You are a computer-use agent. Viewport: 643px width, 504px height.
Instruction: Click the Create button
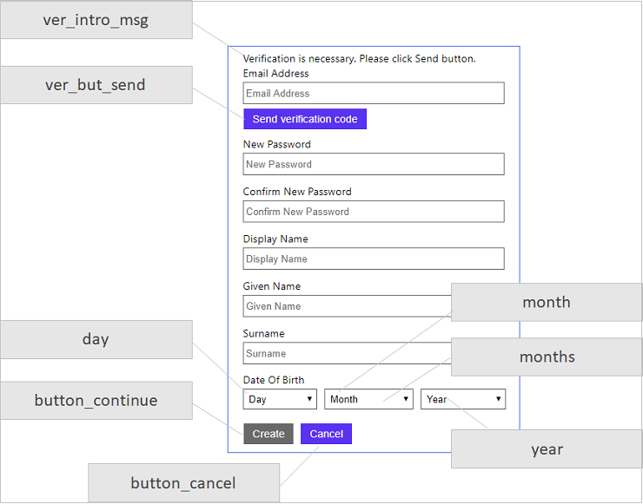tap(268, 434)
